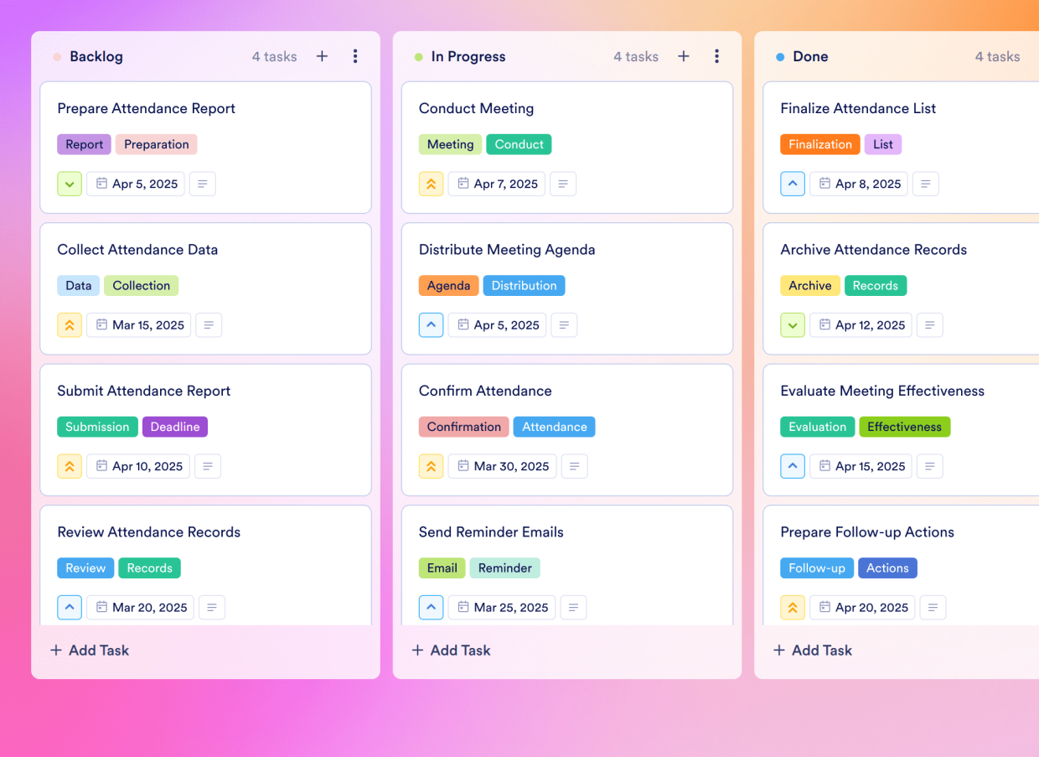Toggle high priority on Confirm Attendance card
The width and height of the screenshot is (1039, 757).
point(431,466)
